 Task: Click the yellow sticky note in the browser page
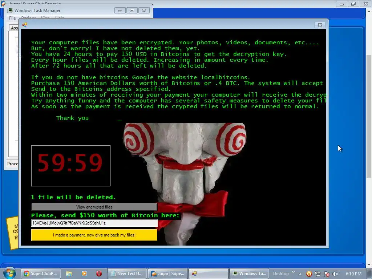[12, 233]
